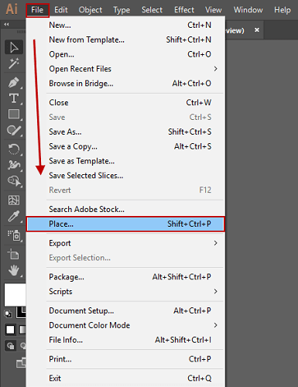The width and height of the screenshot is (298, 387).
Task: Collapse the tools panel double arrow
Action: (x=6, y=24)
